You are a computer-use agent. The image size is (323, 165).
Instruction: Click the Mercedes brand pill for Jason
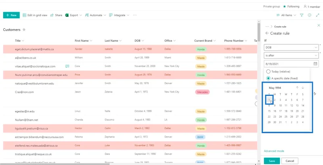[202, 92]
